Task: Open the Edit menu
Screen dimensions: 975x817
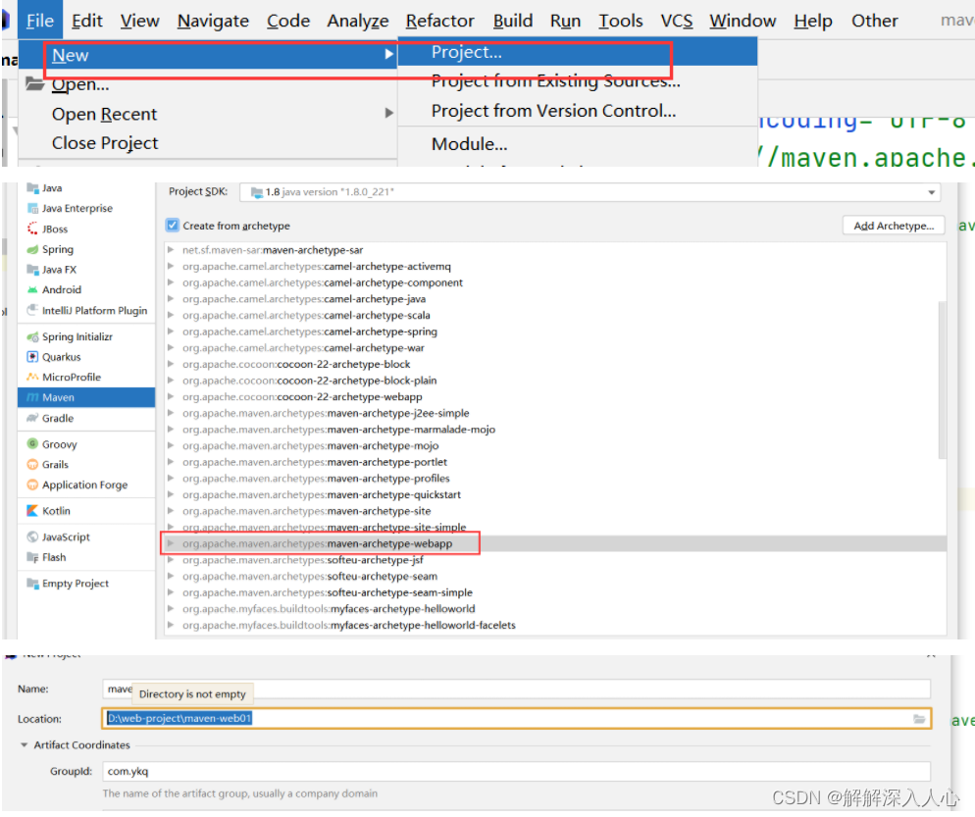Action: pyautogui.click(x=87, y=21)
